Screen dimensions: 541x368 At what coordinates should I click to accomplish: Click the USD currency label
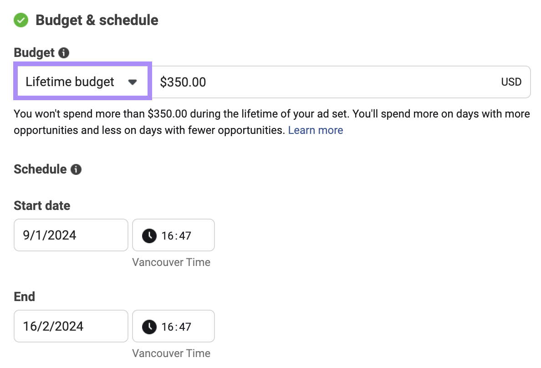click(x=511, y=82)
